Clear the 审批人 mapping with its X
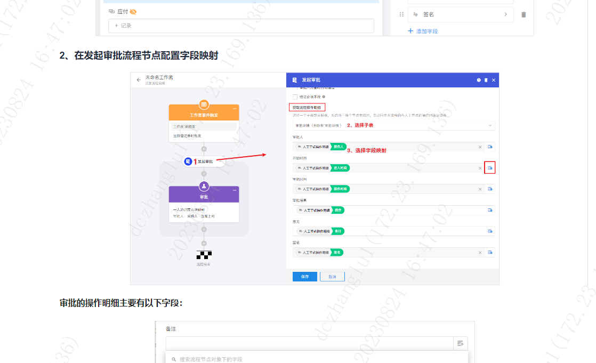 point(480,147)
